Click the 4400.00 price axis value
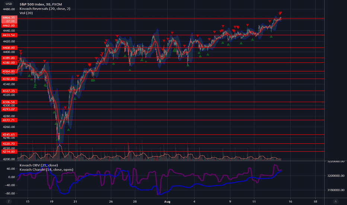This screenshot has width=347, height=205. pyautogui.click(x=9, y=52)
